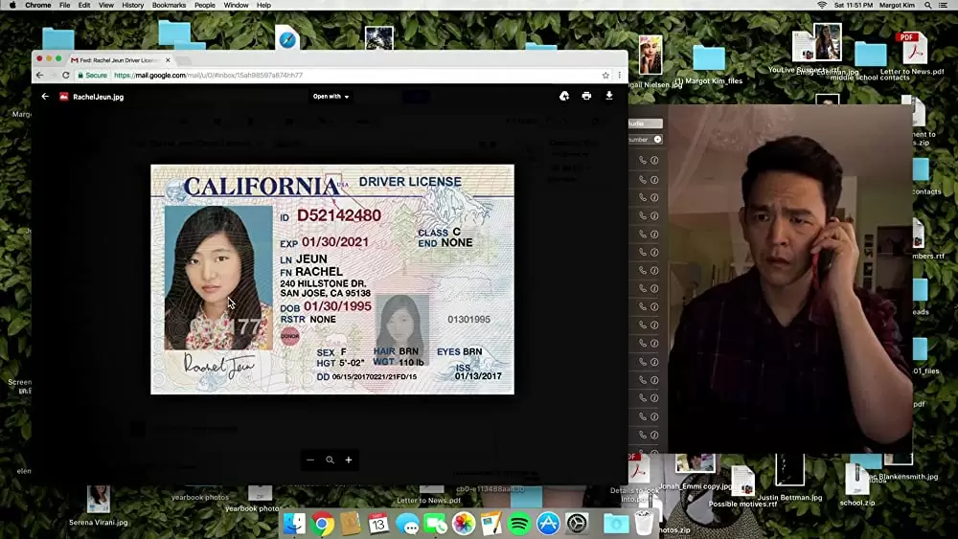This screenshot has height=539, width=958.
Task: Zoom in with the plus button
Action: (x=349, y=460)
